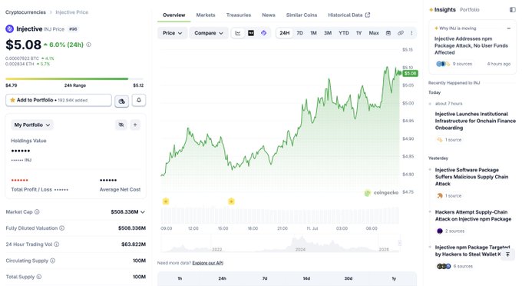522x286 pixels.
Task: Click the right handle of range navigator
Action: point(399,243)
